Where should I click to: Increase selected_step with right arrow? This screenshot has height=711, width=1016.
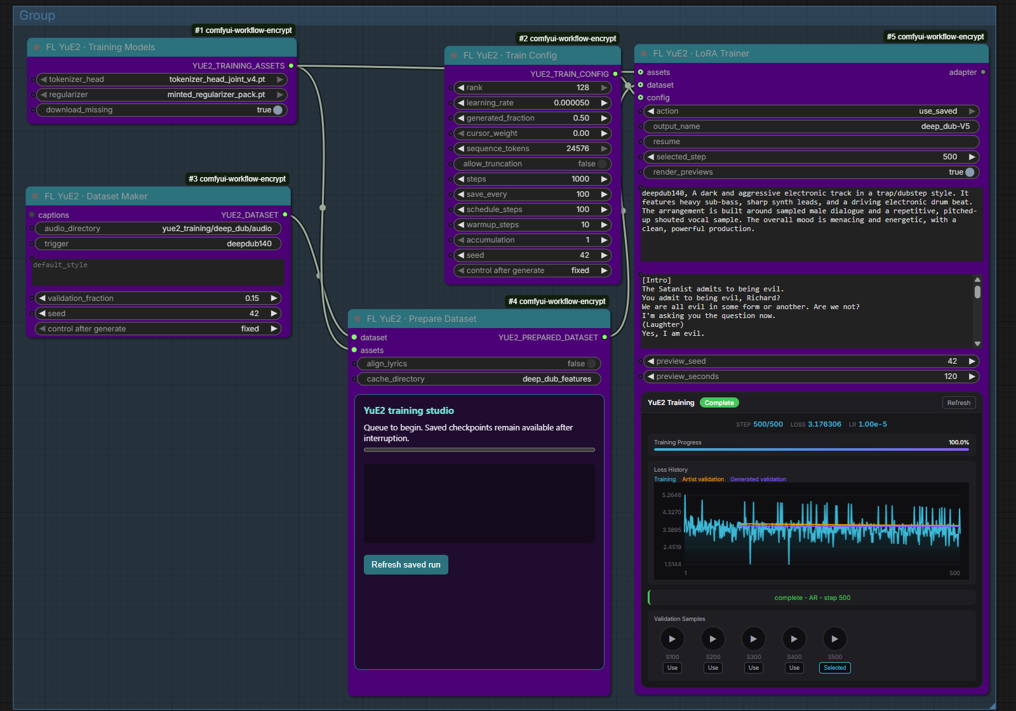(972, 157)
